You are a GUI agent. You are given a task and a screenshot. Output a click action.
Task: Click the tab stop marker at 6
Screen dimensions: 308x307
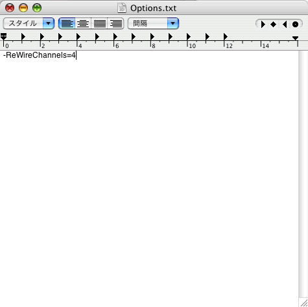pyautogui.click(x=115, y=37)
